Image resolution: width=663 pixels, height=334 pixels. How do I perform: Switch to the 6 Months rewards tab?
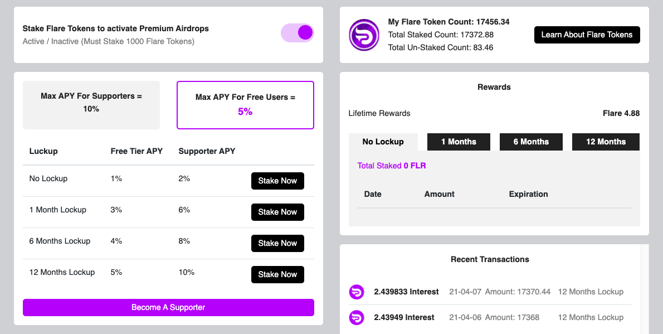click(x=531, y=142)
